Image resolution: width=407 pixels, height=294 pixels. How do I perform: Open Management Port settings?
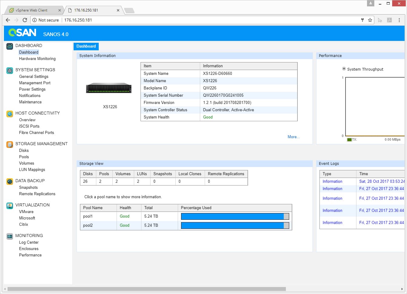(35, 83)
